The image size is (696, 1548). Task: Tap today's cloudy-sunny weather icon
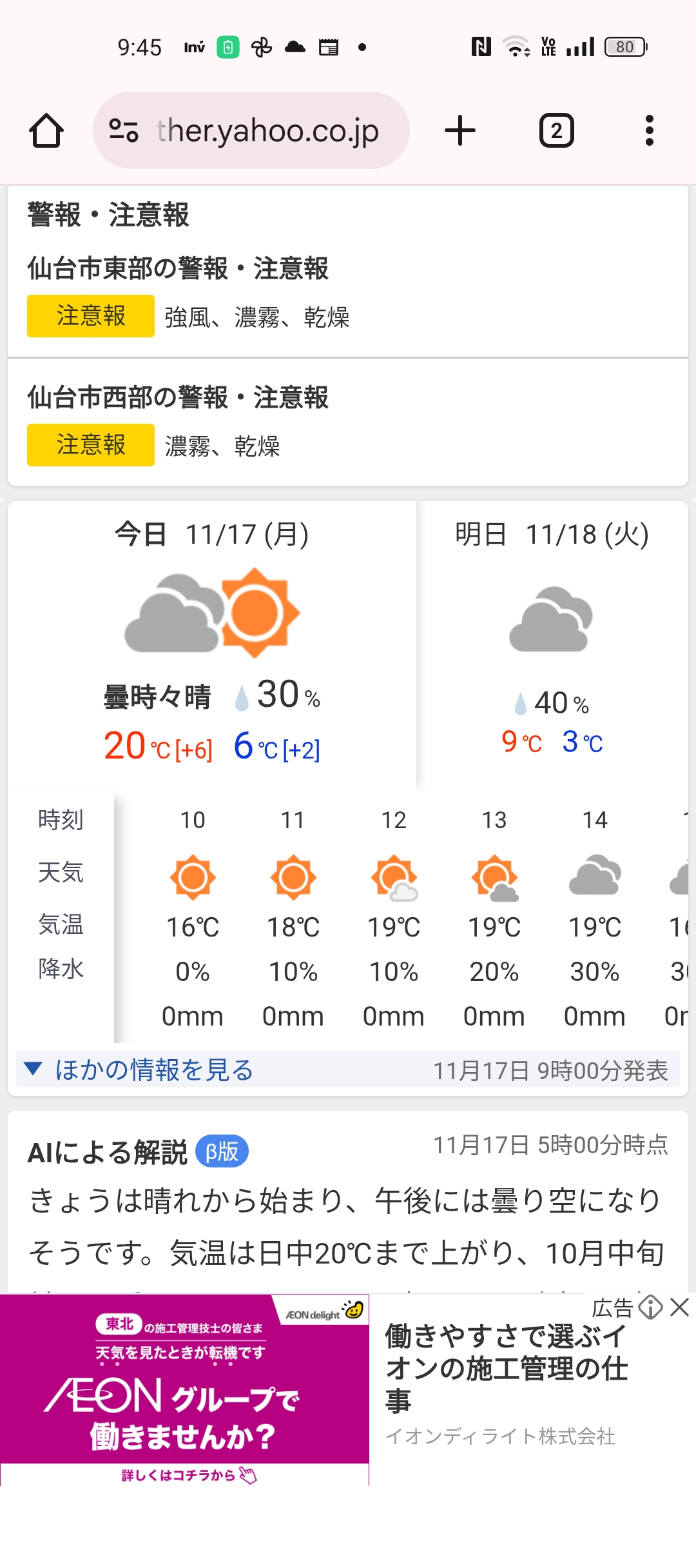pos(212,613)
